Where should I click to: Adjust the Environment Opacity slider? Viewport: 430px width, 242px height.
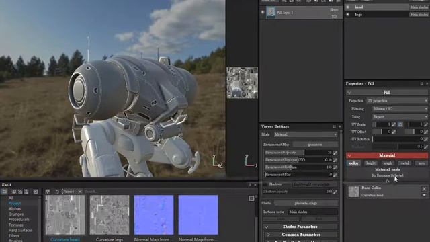click(298, 153)
